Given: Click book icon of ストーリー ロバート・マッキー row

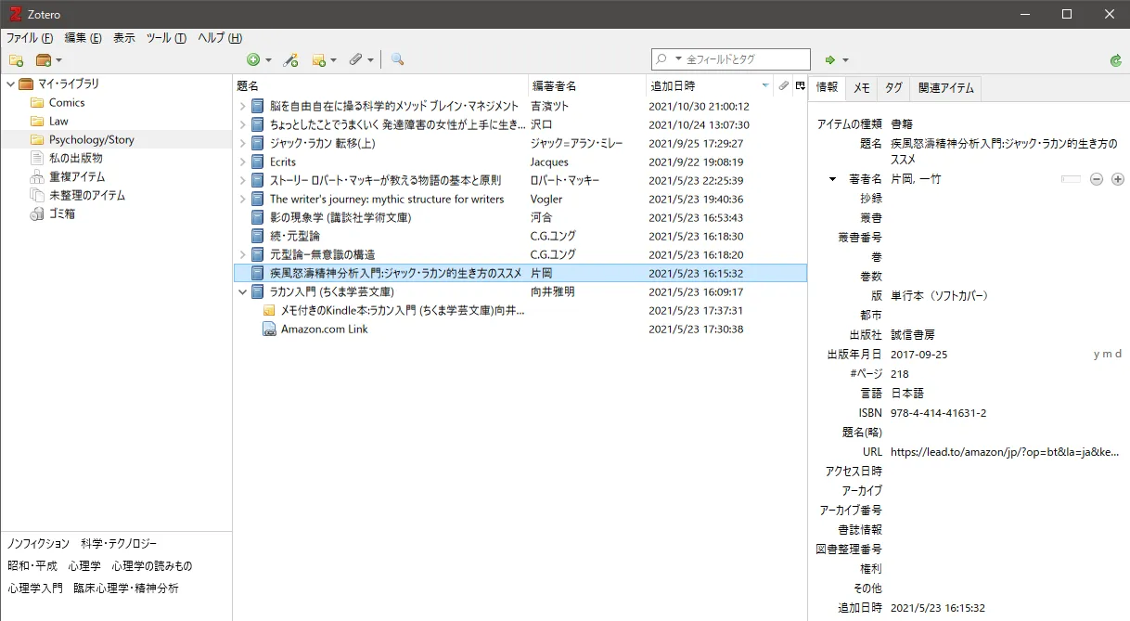Looking at the screenshot, I should pyautogui.click(x=258, y=180).
